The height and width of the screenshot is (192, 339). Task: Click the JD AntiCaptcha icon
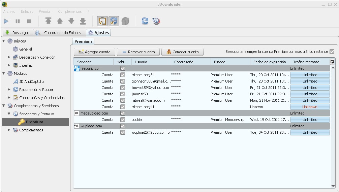coord(16,82)
